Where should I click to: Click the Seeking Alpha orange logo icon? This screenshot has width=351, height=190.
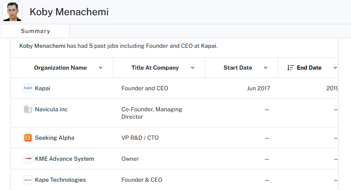coord(28,138)
